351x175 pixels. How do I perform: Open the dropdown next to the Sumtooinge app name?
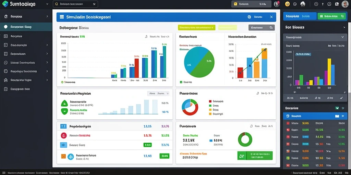point(47,4)
